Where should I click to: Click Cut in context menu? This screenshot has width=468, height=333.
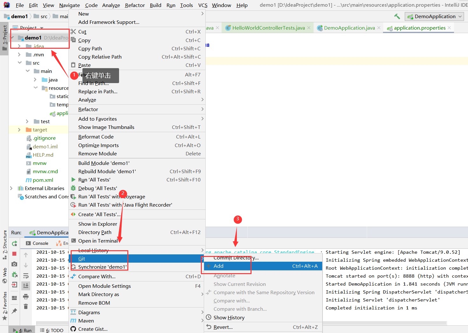click(137, 32)
